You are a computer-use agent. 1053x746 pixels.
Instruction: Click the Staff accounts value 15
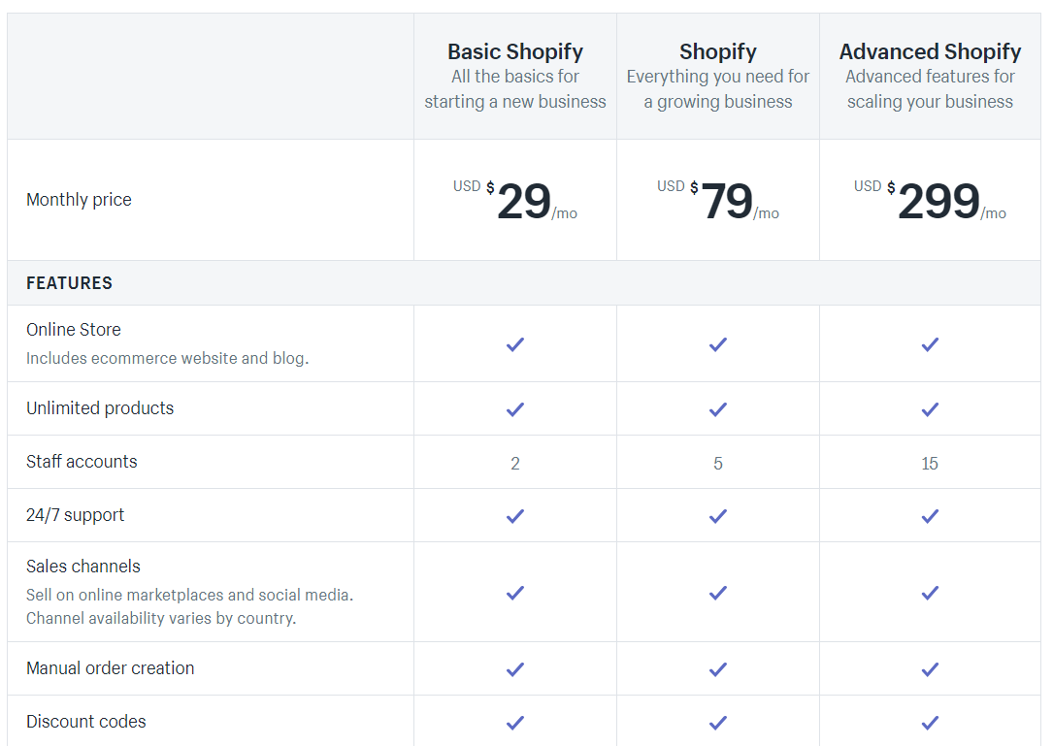tap(930, 464)
